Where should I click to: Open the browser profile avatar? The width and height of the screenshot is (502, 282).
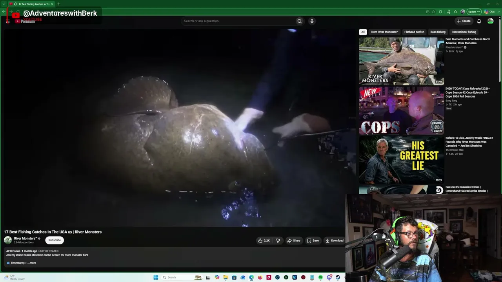coord(463,12)
